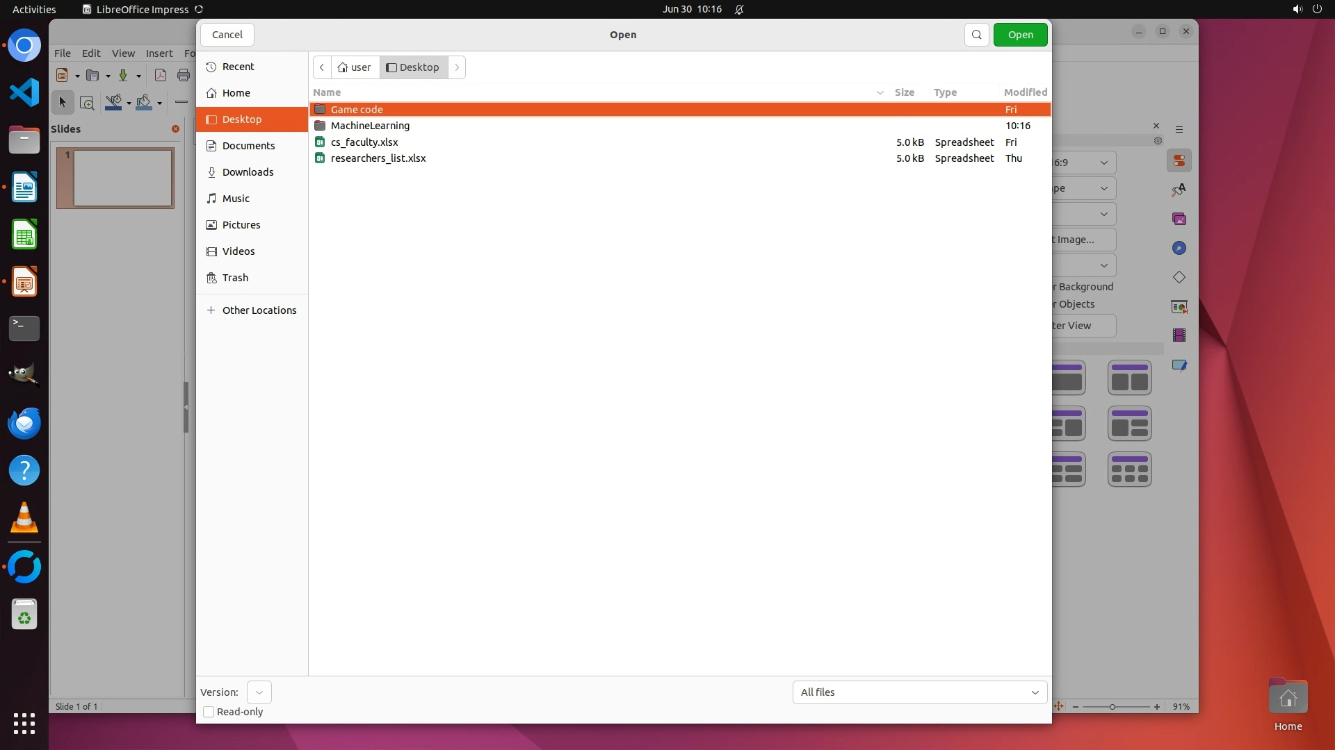Click the green Open button
The image size is (1335, 750).
point(1020,35)
